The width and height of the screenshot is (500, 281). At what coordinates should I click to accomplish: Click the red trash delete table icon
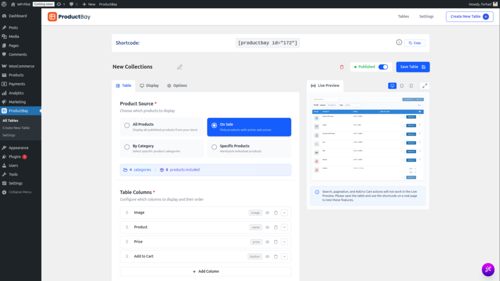(x=342, y=67)
